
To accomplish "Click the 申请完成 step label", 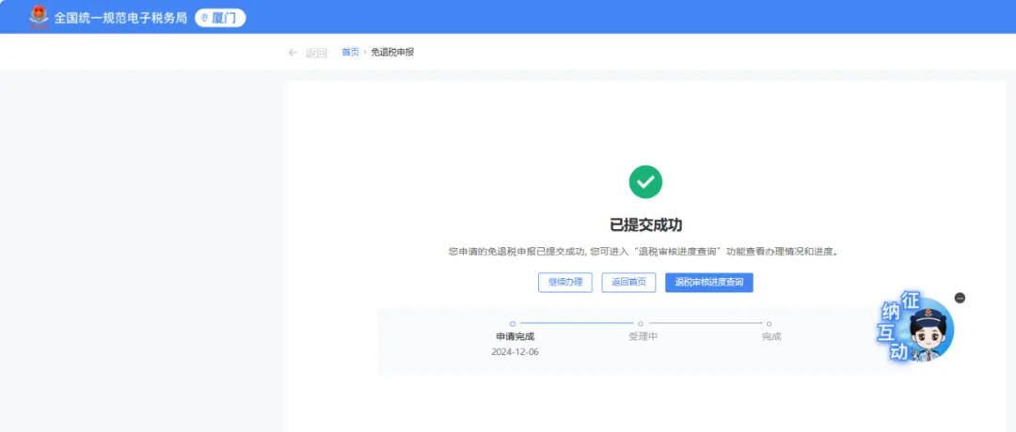I will pyautogui.click(x=516, y=337).
